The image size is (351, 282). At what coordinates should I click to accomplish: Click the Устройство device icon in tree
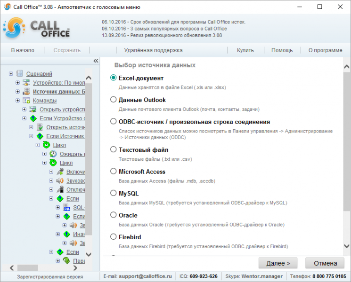[x=26, y=83]
